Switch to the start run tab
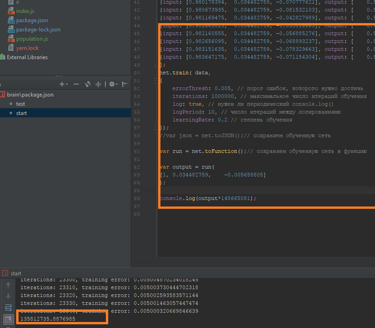Screen dimensions: 375x328 [x=16, y=273]
